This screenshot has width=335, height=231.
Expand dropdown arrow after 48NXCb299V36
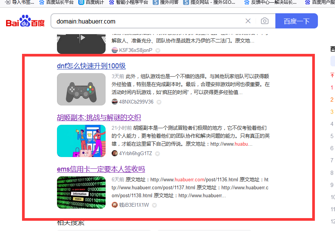159,102
